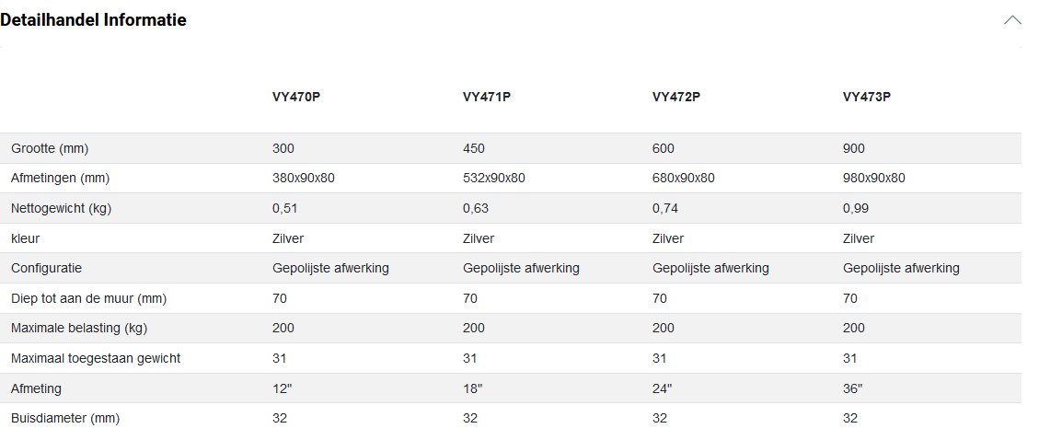Click the 380x90x80 dimensions cell
The height and width of the screenshot is (440, 1039).
point(304,179)
